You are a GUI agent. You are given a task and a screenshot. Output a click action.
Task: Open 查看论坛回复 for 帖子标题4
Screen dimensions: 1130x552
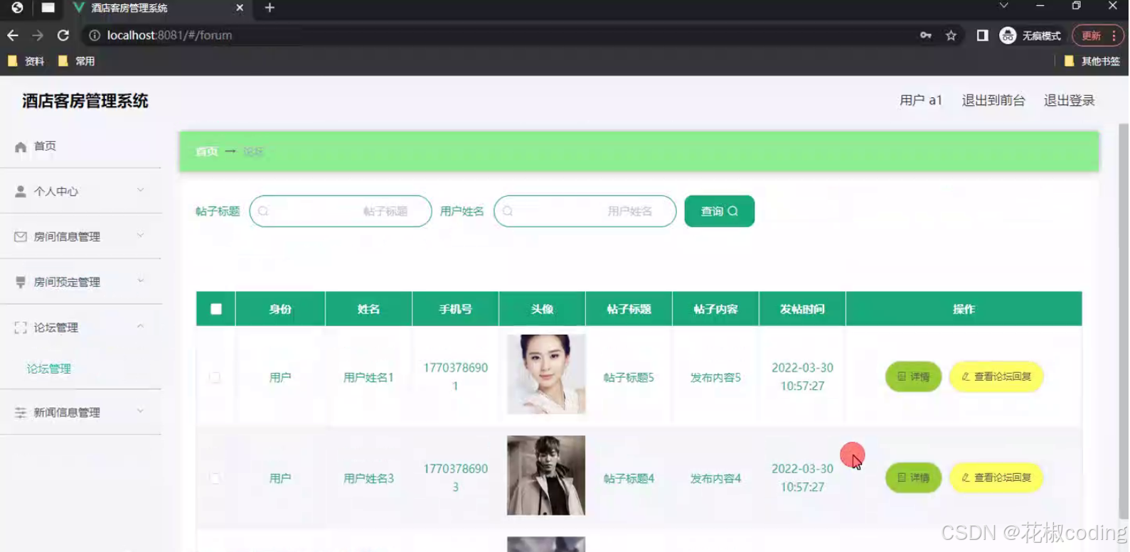tap(996, 477)
